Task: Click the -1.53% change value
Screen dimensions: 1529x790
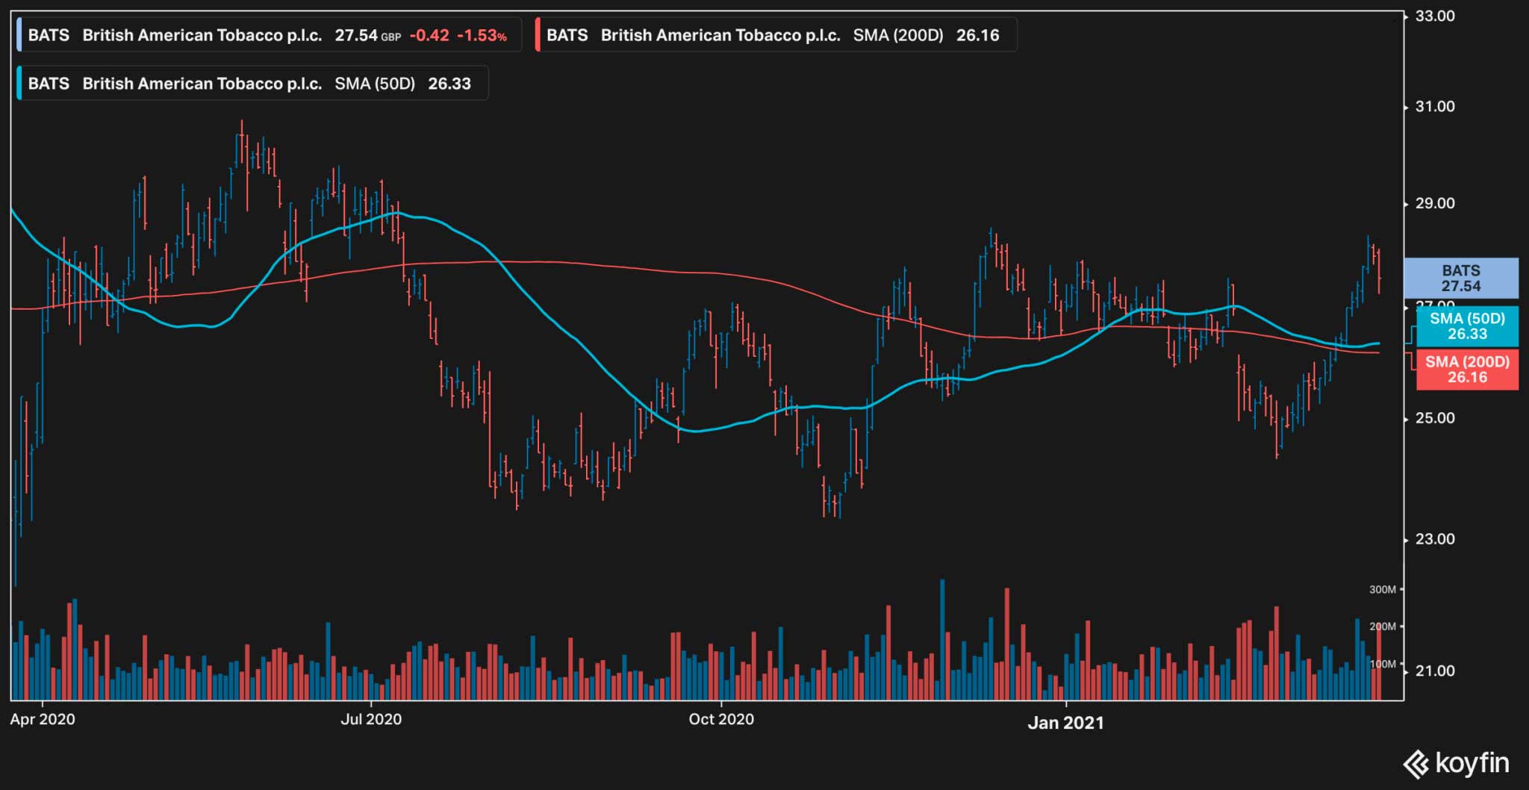Action: pyautogui.click(x=482, y=35)
